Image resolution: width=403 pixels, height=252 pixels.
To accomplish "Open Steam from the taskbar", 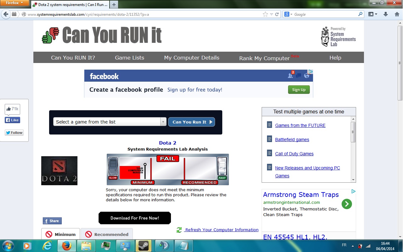I will pos(144,246).
